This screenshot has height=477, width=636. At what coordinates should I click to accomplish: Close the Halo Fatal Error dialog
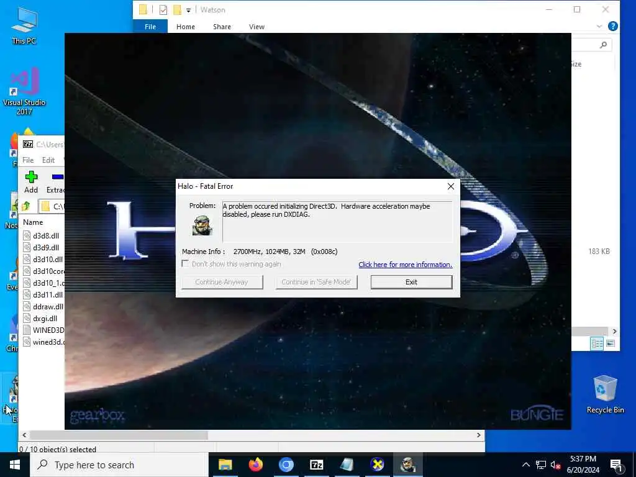pos(451,186)
